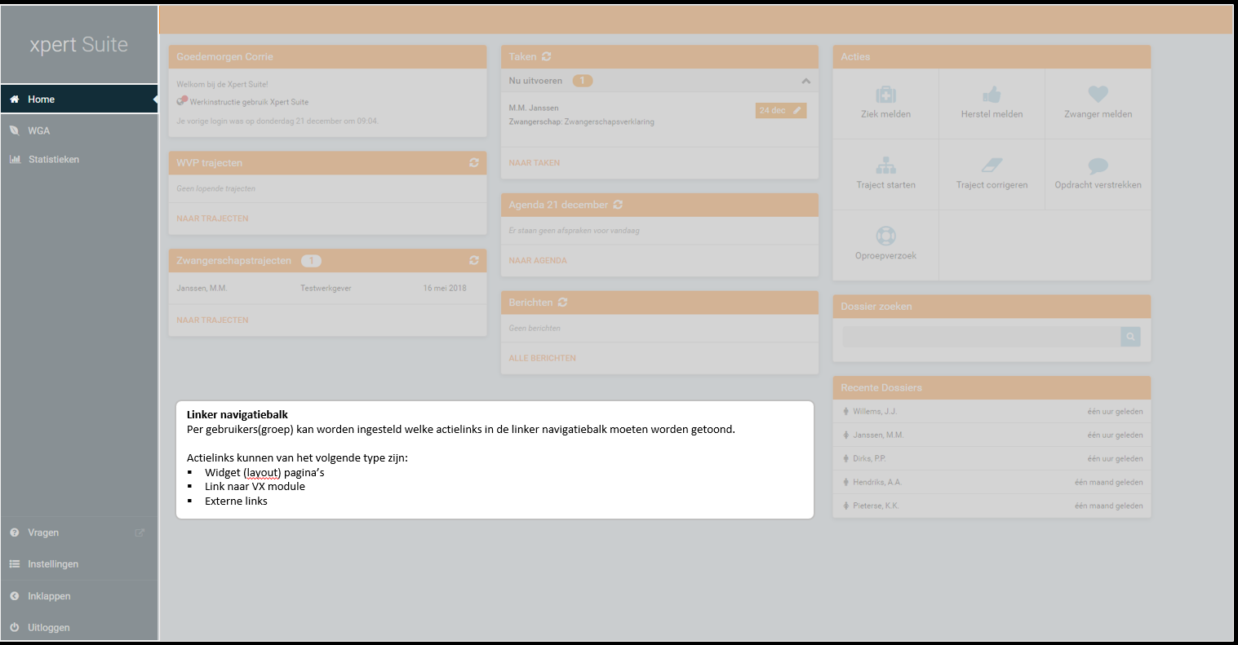Viewport: 1238px width, 645px height.
Task: Click the Ziek melden first-aid icon
Action: coord(885,95)
